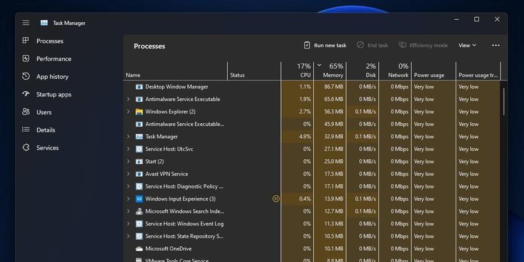The height and width of the screenshot is (262, 524).
Task: Click the Start (2) process icon
Action: click(139, 161)
